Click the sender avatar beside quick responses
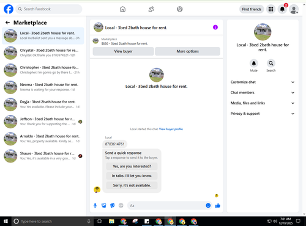The width and height of the screenshot is (306, 226). tap(97, 190)
